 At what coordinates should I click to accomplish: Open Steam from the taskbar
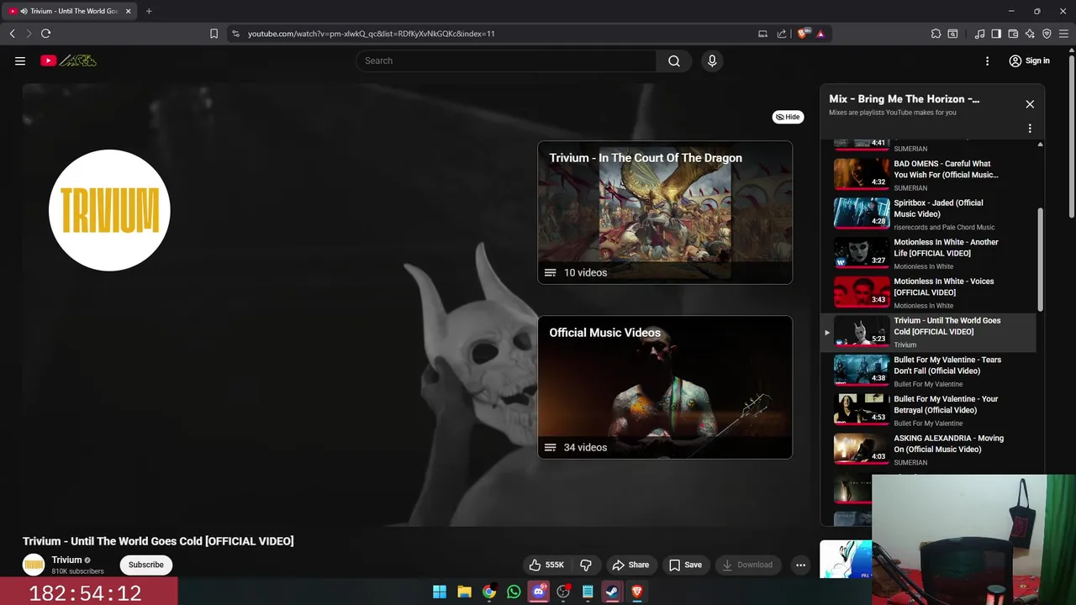[612, 592]
